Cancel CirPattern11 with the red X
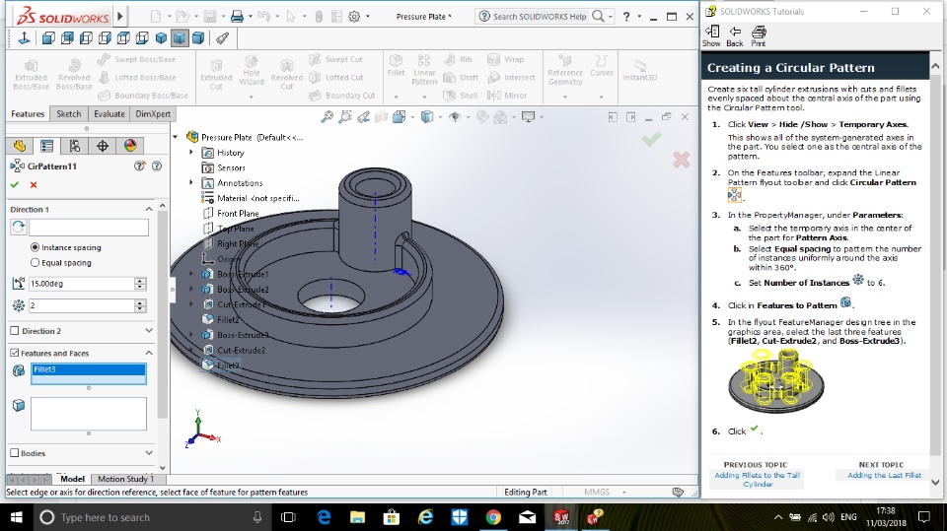The width and height of the screenshot is (947, 531). [x=34, y=184]
